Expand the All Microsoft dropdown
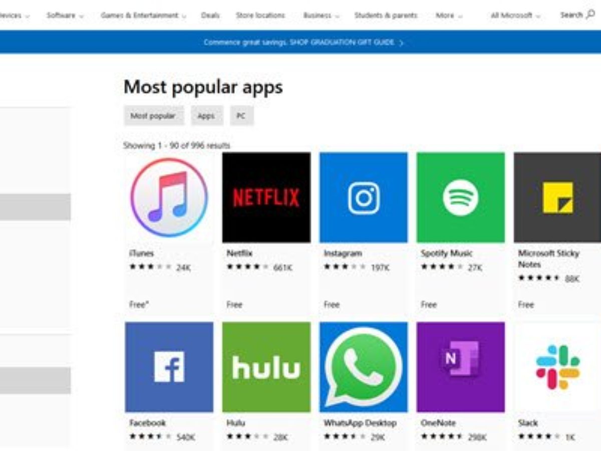This screenshot has width=601, height=451. click(515, 16)
